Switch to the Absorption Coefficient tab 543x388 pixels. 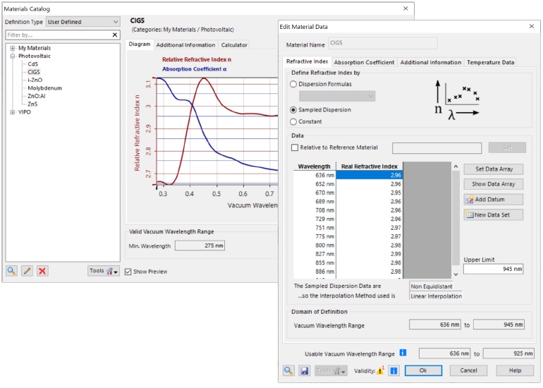pos(364,62)
